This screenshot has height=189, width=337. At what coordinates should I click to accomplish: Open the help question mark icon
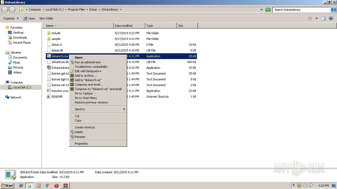[331, 18]
